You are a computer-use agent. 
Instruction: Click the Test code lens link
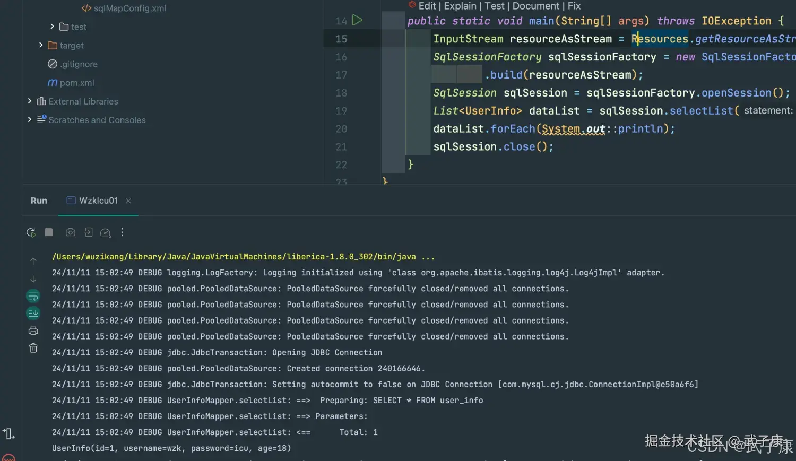tap(495, 6)
